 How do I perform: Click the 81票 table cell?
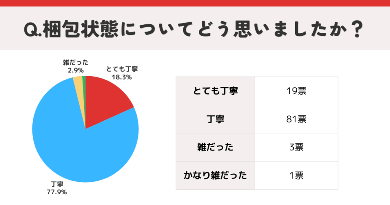pos(296,119)
